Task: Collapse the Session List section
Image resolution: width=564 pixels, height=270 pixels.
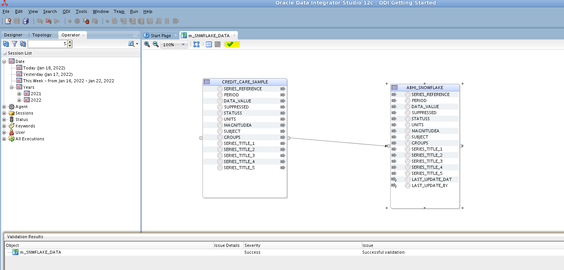Action: (x=5, y=53)
